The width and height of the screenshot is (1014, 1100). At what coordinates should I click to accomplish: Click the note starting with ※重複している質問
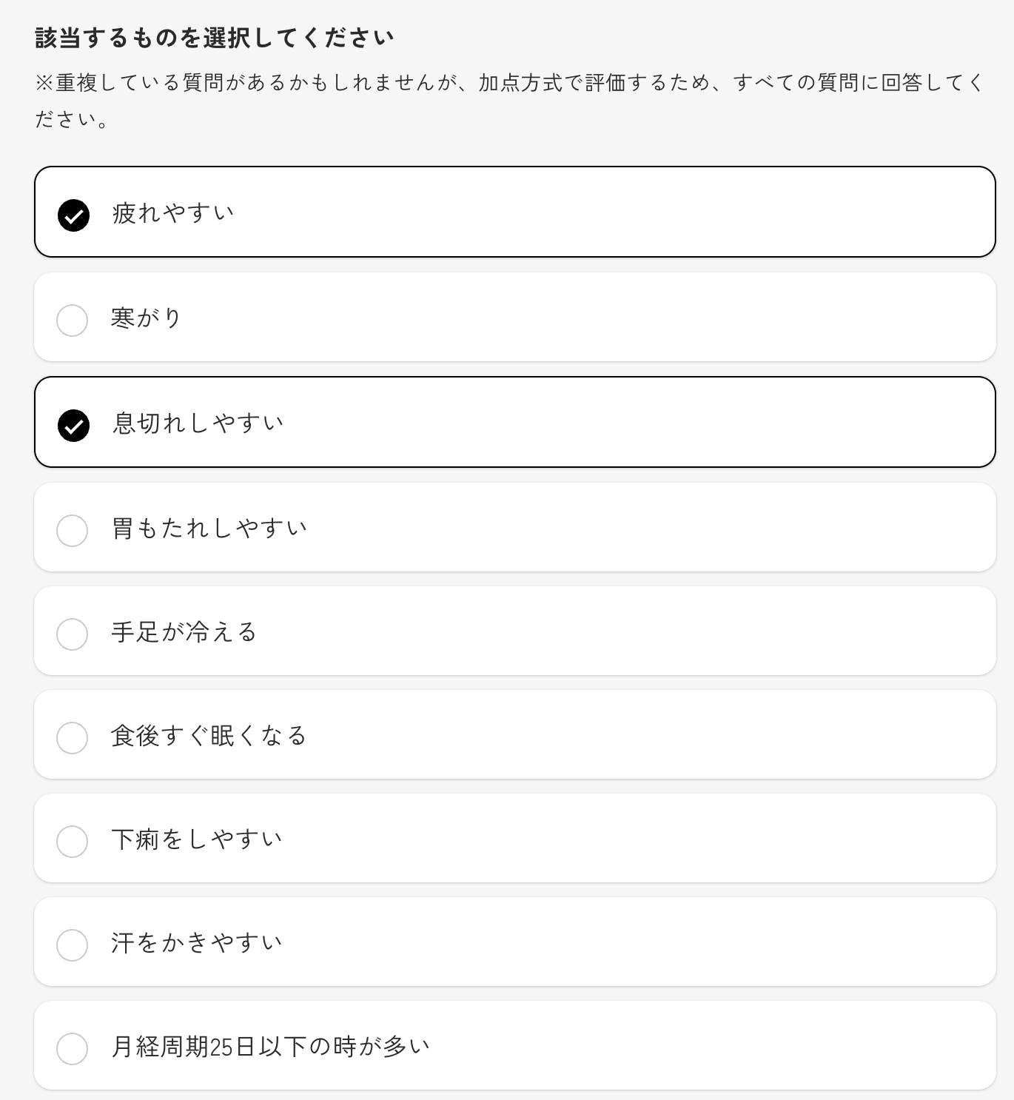click(509, 101)
